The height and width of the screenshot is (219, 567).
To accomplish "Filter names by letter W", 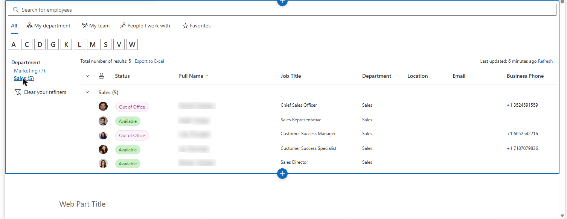I will click(x=132, y=45).
